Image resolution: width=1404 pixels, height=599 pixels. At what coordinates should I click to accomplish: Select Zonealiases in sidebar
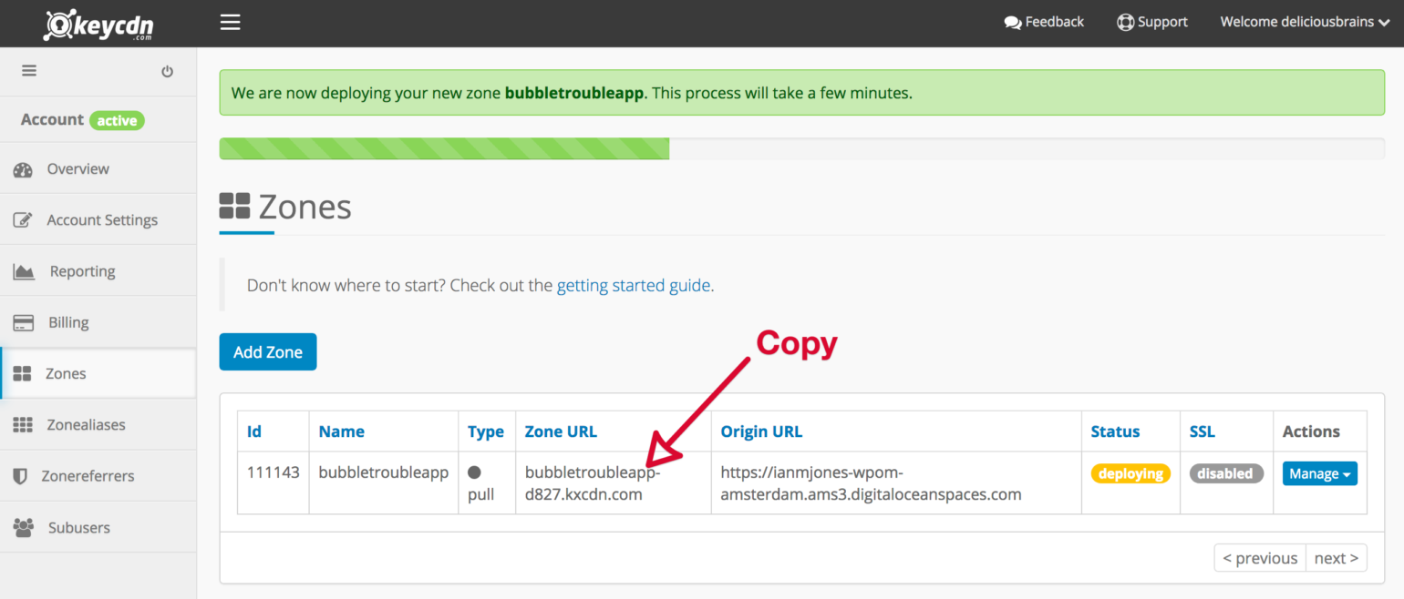pyautogui.click(x=98, y=424)
